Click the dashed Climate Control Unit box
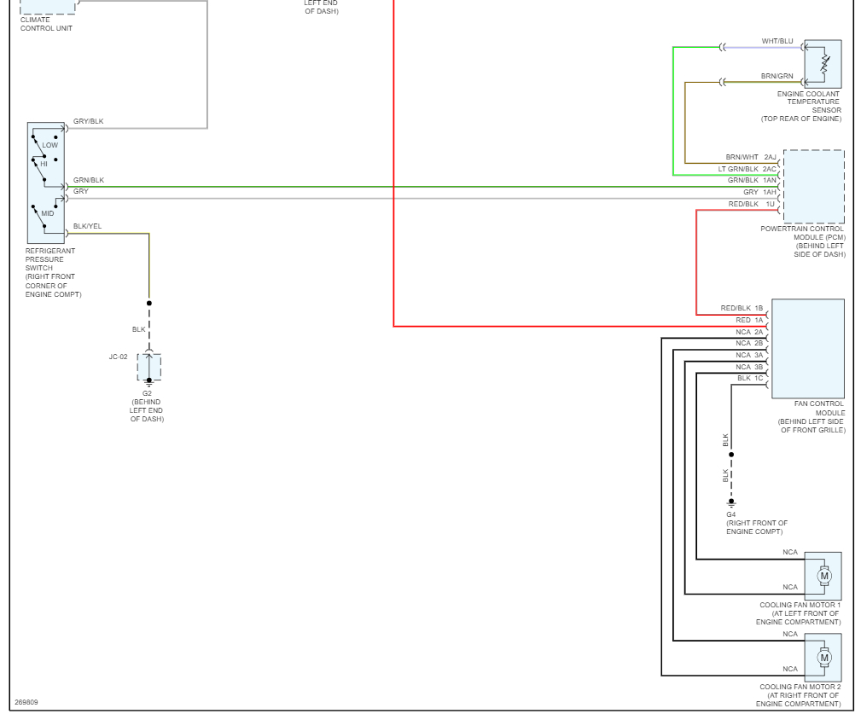Image resolution: width=861 pixels, height=714 pixels. pos(48,7)
